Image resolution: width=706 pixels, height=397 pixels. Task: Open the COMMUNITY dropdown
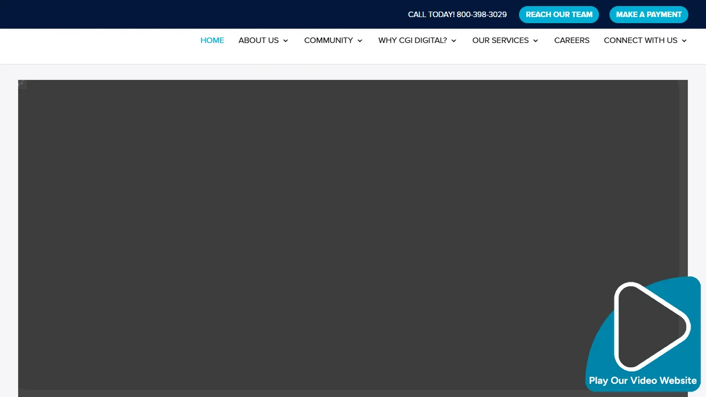click(x=328, y=40)
